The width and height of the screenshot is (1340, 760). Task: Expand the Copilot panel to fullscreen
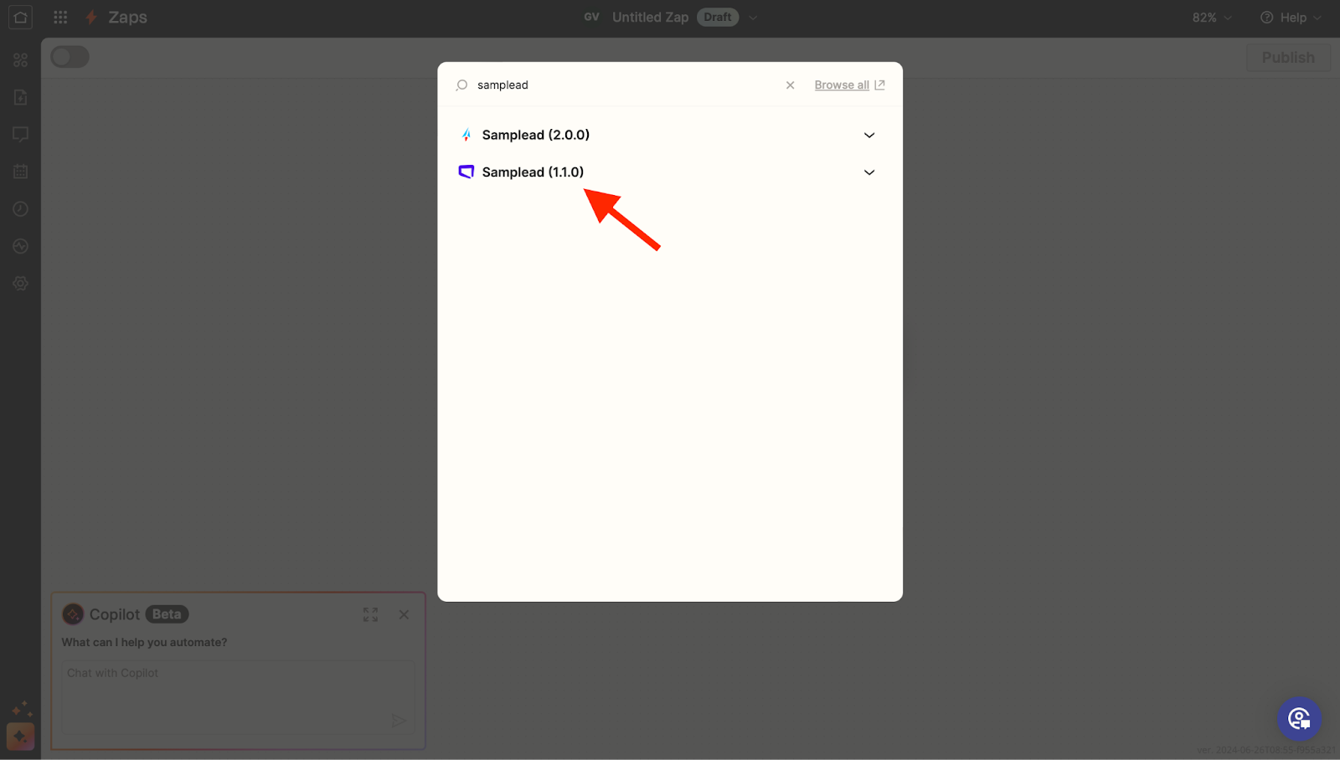coord(370,614)
